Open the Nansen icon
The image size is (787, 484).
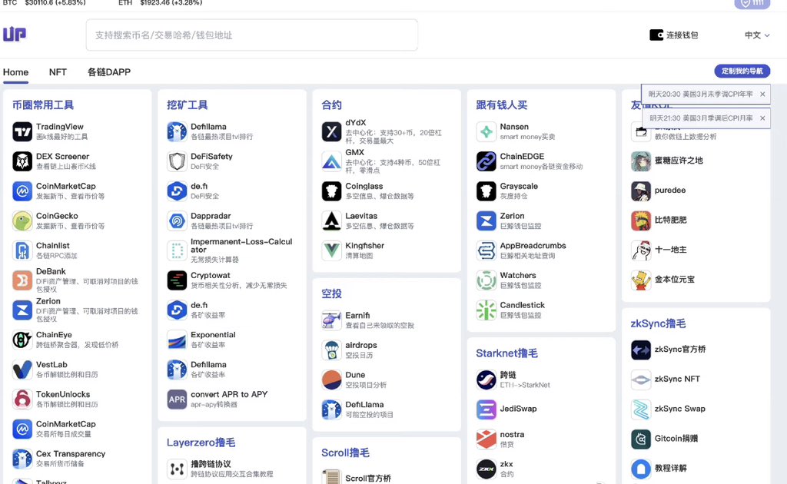point(486,132)
